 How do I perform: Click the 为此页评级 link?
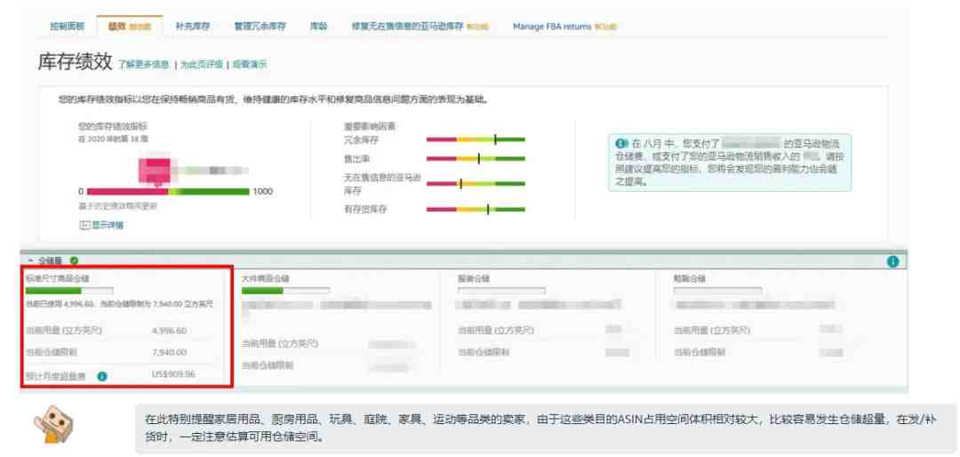(x=202, y=64)
